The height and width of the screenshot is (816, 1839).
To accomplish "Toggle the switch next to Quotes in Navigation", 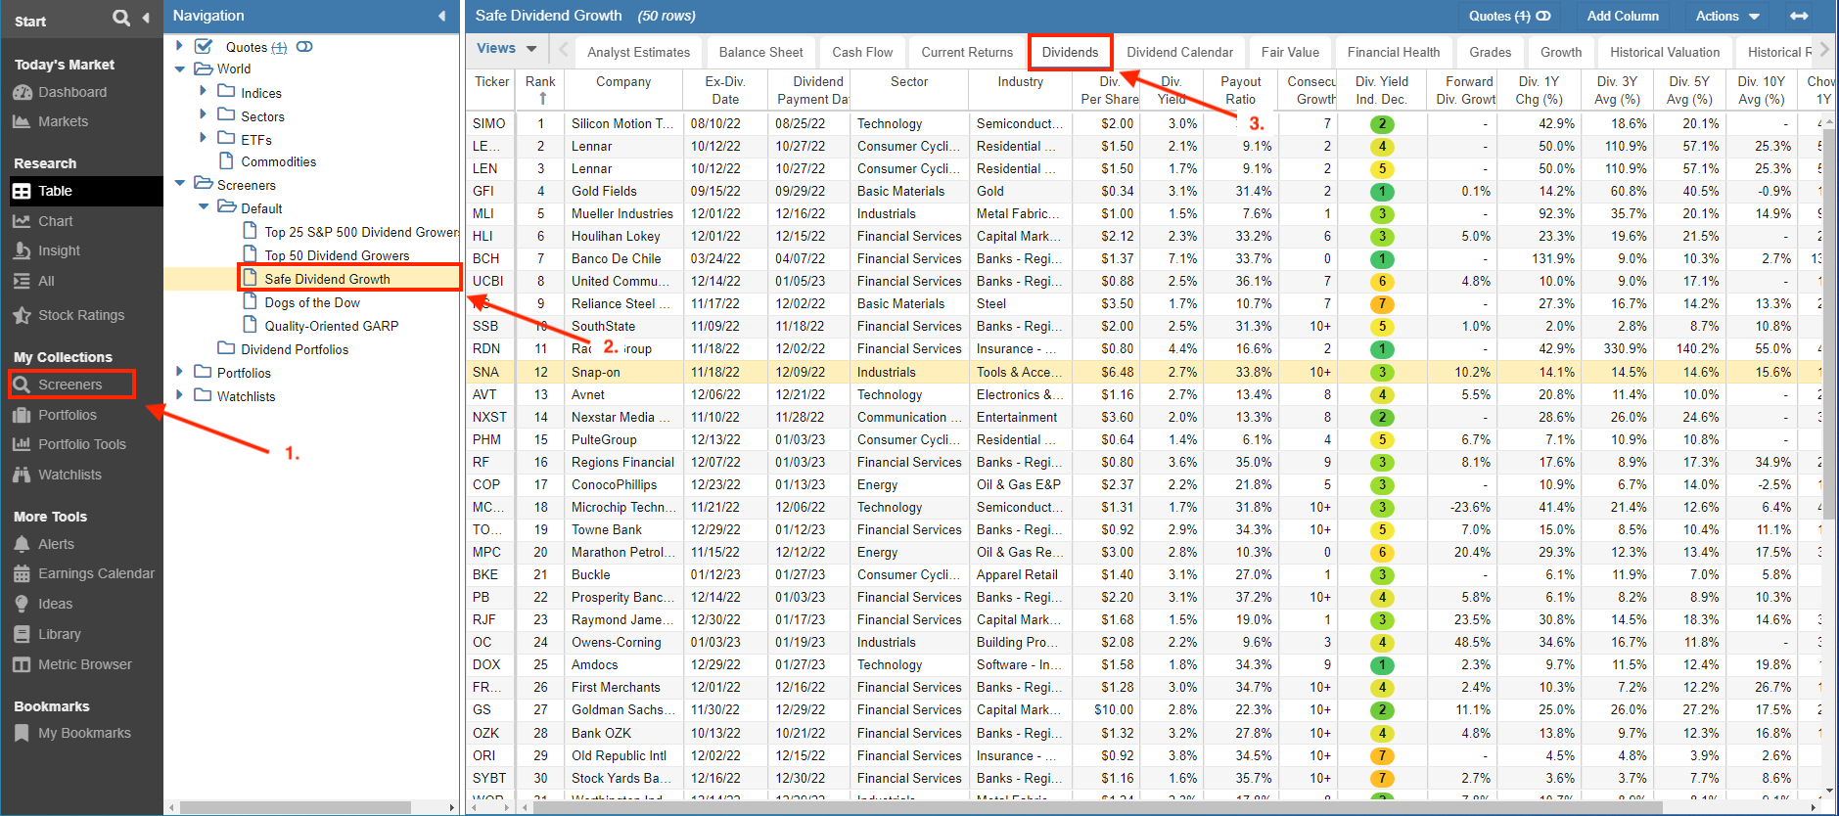I will tap(304, 46).
